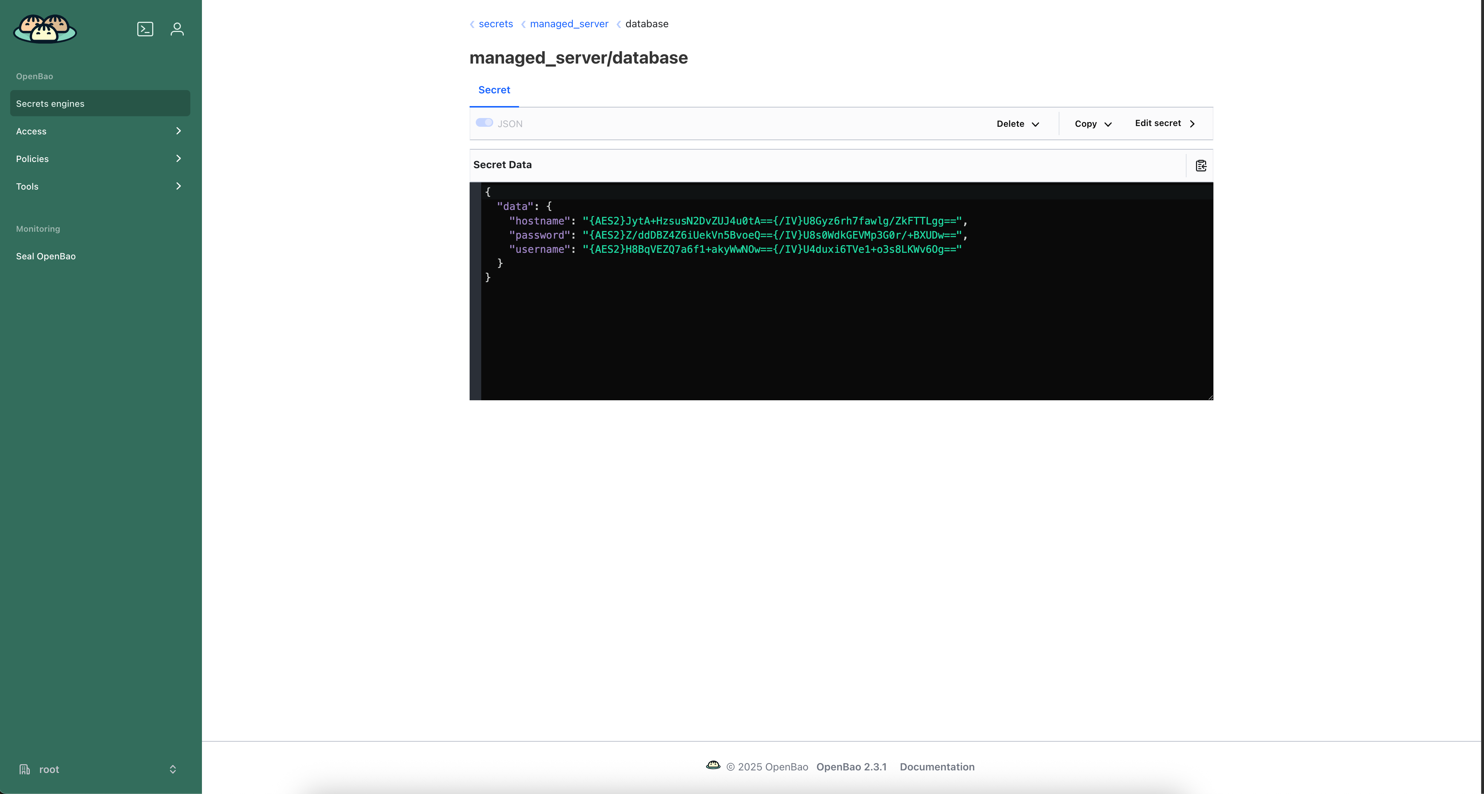Select the Secret tab

pos(494,90)
